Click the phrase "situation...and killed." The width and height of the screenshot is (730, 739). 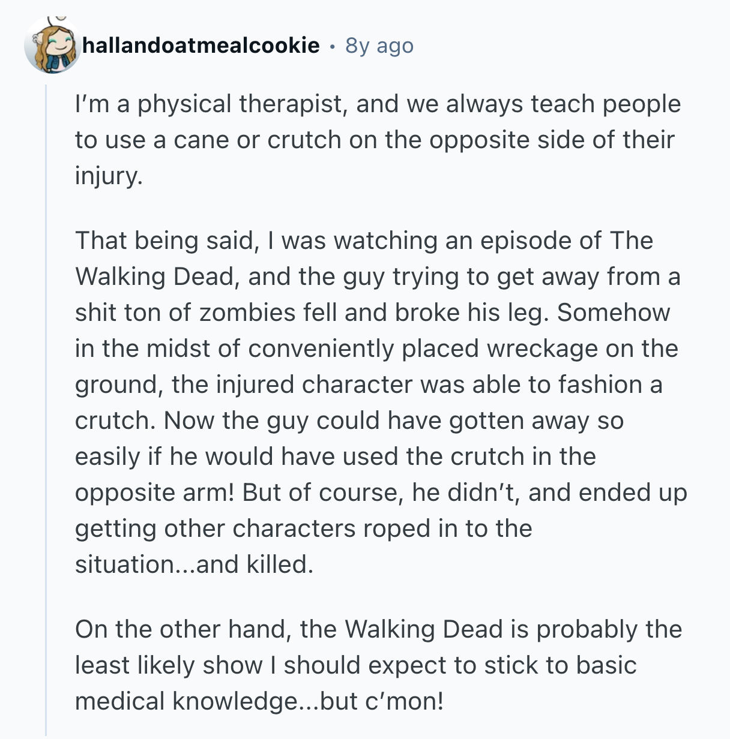(194, 564)
